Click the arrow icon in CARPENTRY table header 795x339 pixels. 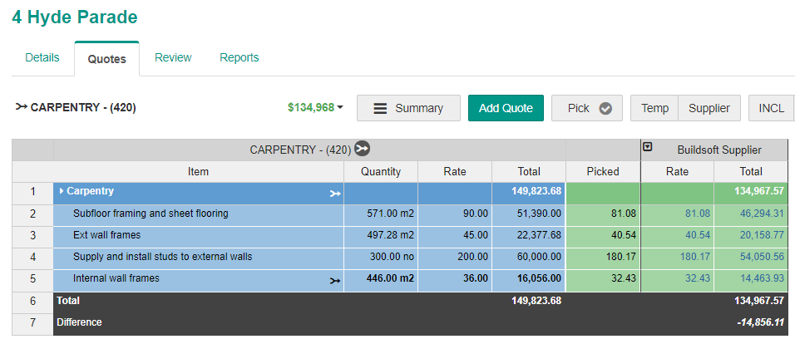[x=362, y=150]
